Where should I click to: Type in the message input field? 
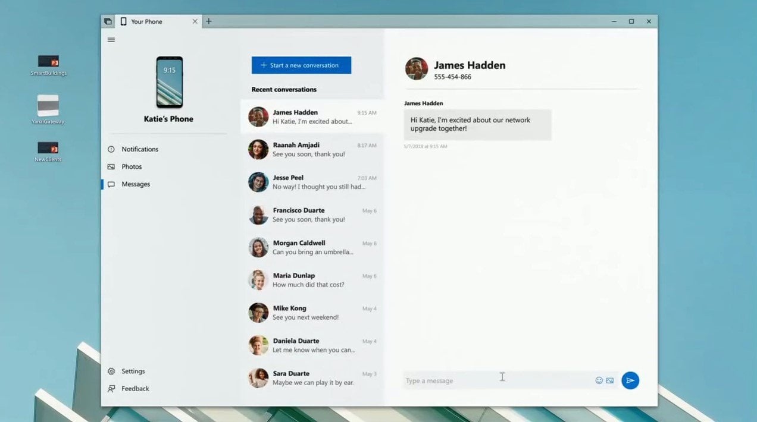click(x=497, y=380)
